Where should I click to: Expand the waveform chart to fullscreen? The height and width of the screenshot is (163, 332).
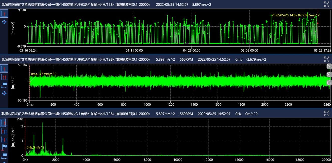point(327,59)
